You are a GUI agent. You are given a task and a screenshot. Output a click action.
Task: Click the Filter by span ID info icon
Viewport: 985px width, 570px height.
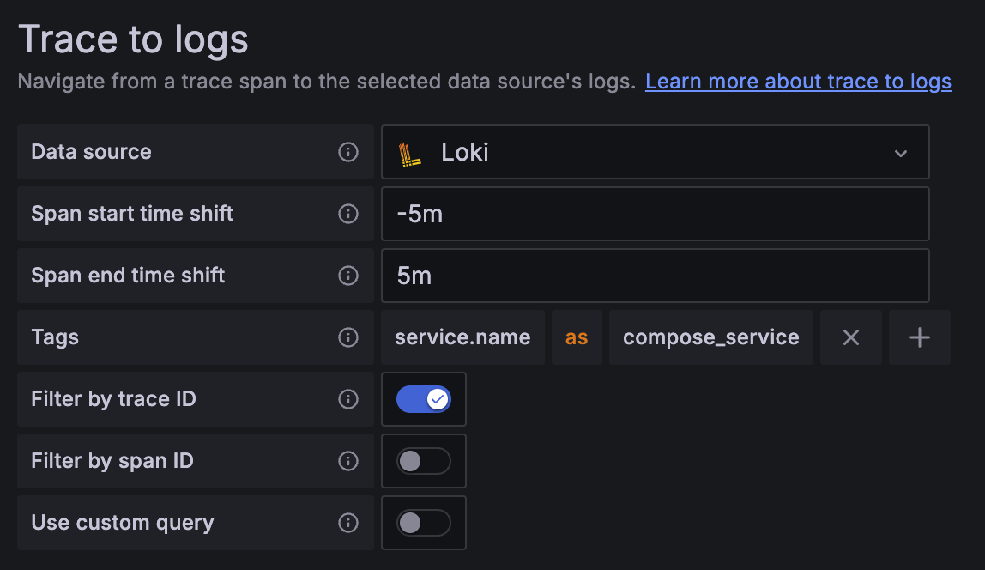(348, 461)
